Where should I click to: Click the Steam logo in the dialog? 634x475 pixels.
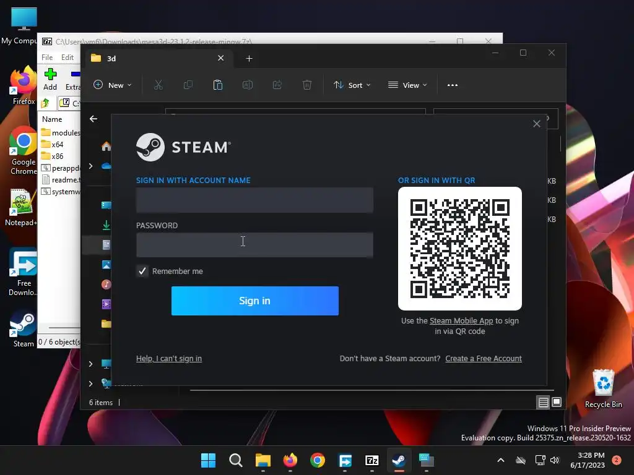(x=183, y=147)
